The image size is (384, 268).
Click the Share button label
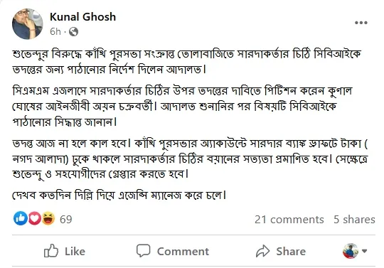pos(291,252)
